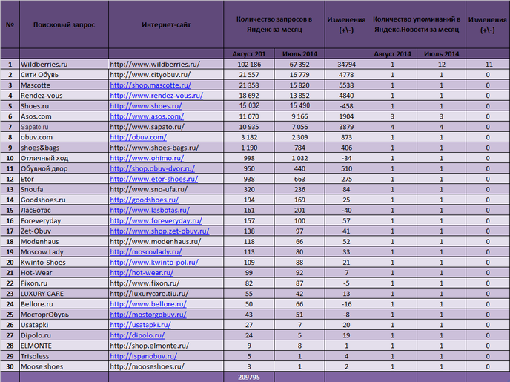This screenshot has width=510, height=382.
Task: Select the Количество упоминаний в Яндекс.Новости header
Action: click(417, 24)
